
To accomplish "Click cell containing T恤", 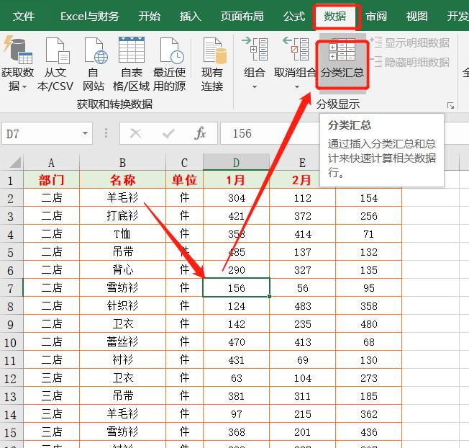I will coord(122,233).
